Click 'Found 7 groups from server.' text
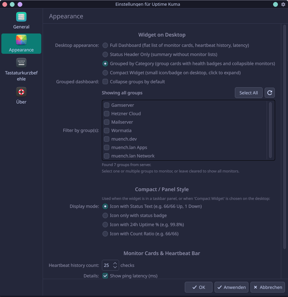Viewport: 288px width, 297px height. click(x=126, y=165)
